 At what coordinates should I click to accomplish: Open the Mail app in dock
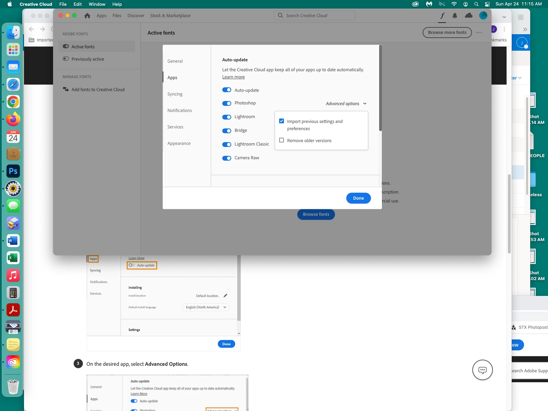click(13, 67)
